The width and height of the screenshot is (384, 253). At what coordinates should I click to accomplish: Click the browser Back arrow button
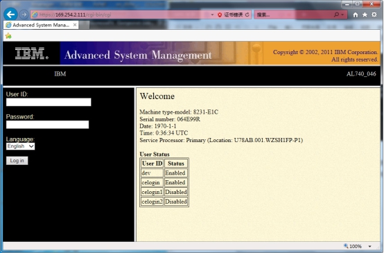[x=10, y=15]
